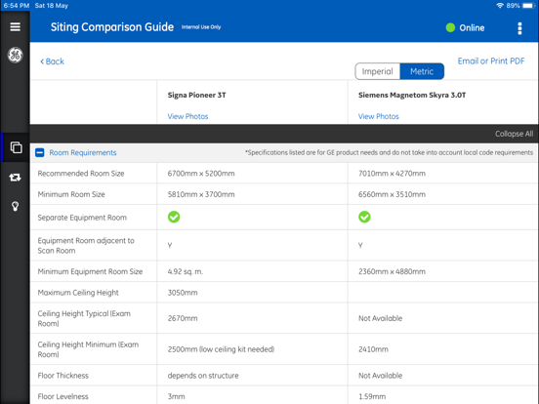Select the value 4.92 sq. m.
Viewport: 539px width, 404px height.
(x=186, y=271)
